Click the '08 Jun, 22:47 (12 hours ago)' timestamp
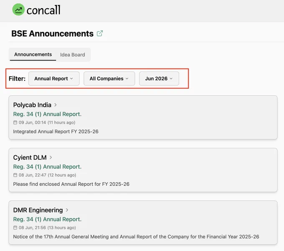This screenshot has height=251, width=284. [47, 175]
